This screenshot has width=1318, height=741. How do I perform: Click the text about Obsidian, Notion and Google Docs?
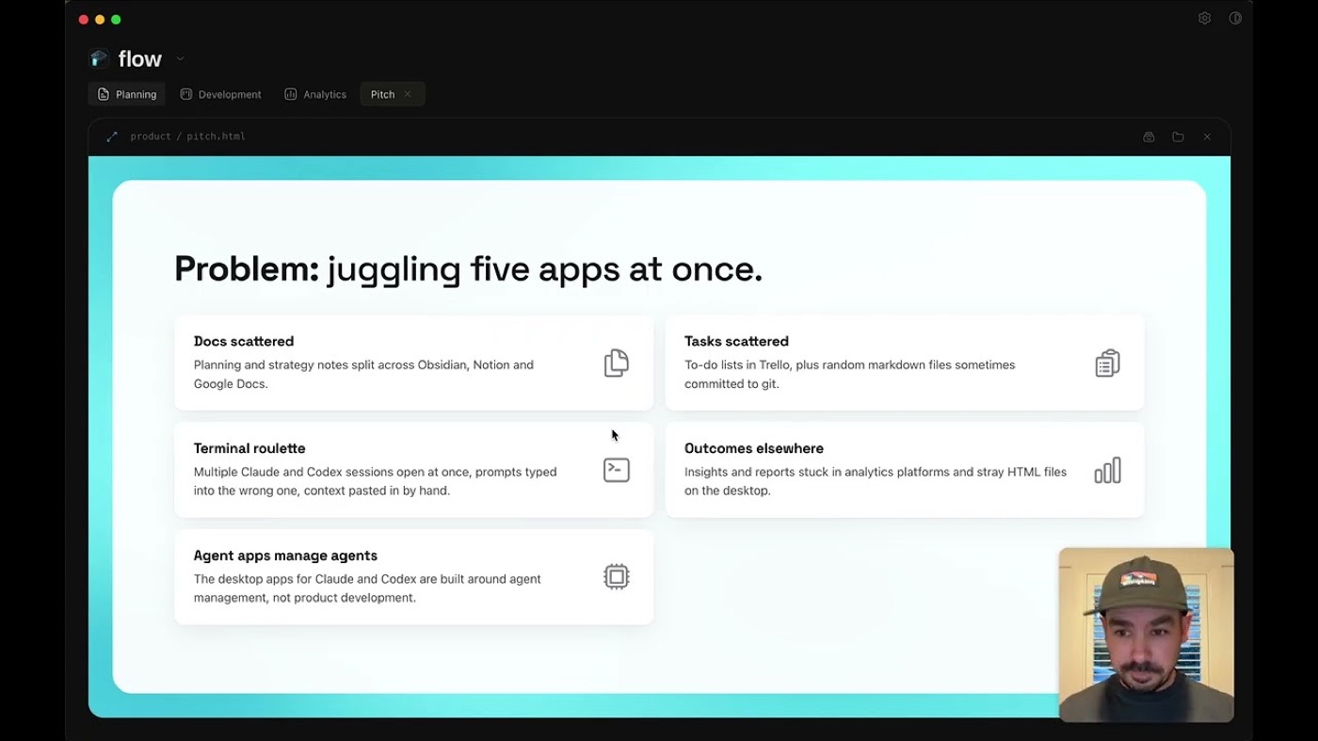(x=363, y=374)
